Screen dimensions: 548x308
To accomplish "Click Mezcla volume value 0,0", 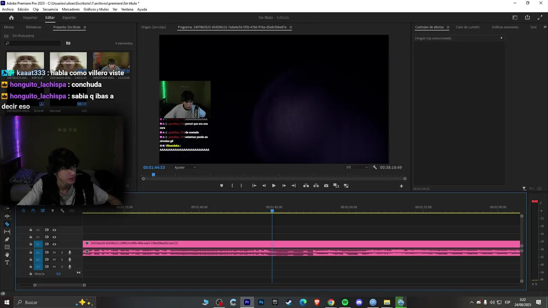I will (58, 274).
